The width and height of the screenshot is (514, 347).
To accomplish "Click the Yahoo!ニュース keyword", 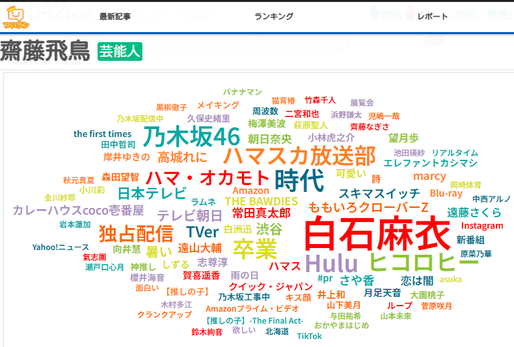I will tap(61, 247).
